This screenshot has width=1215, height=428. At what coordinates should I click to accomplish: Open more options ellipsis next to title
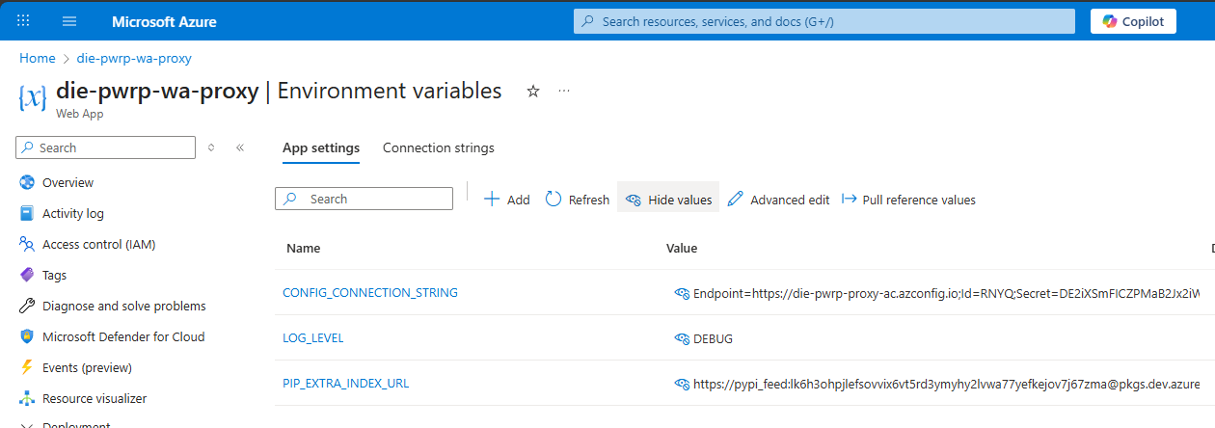click(x=564, y=91)
